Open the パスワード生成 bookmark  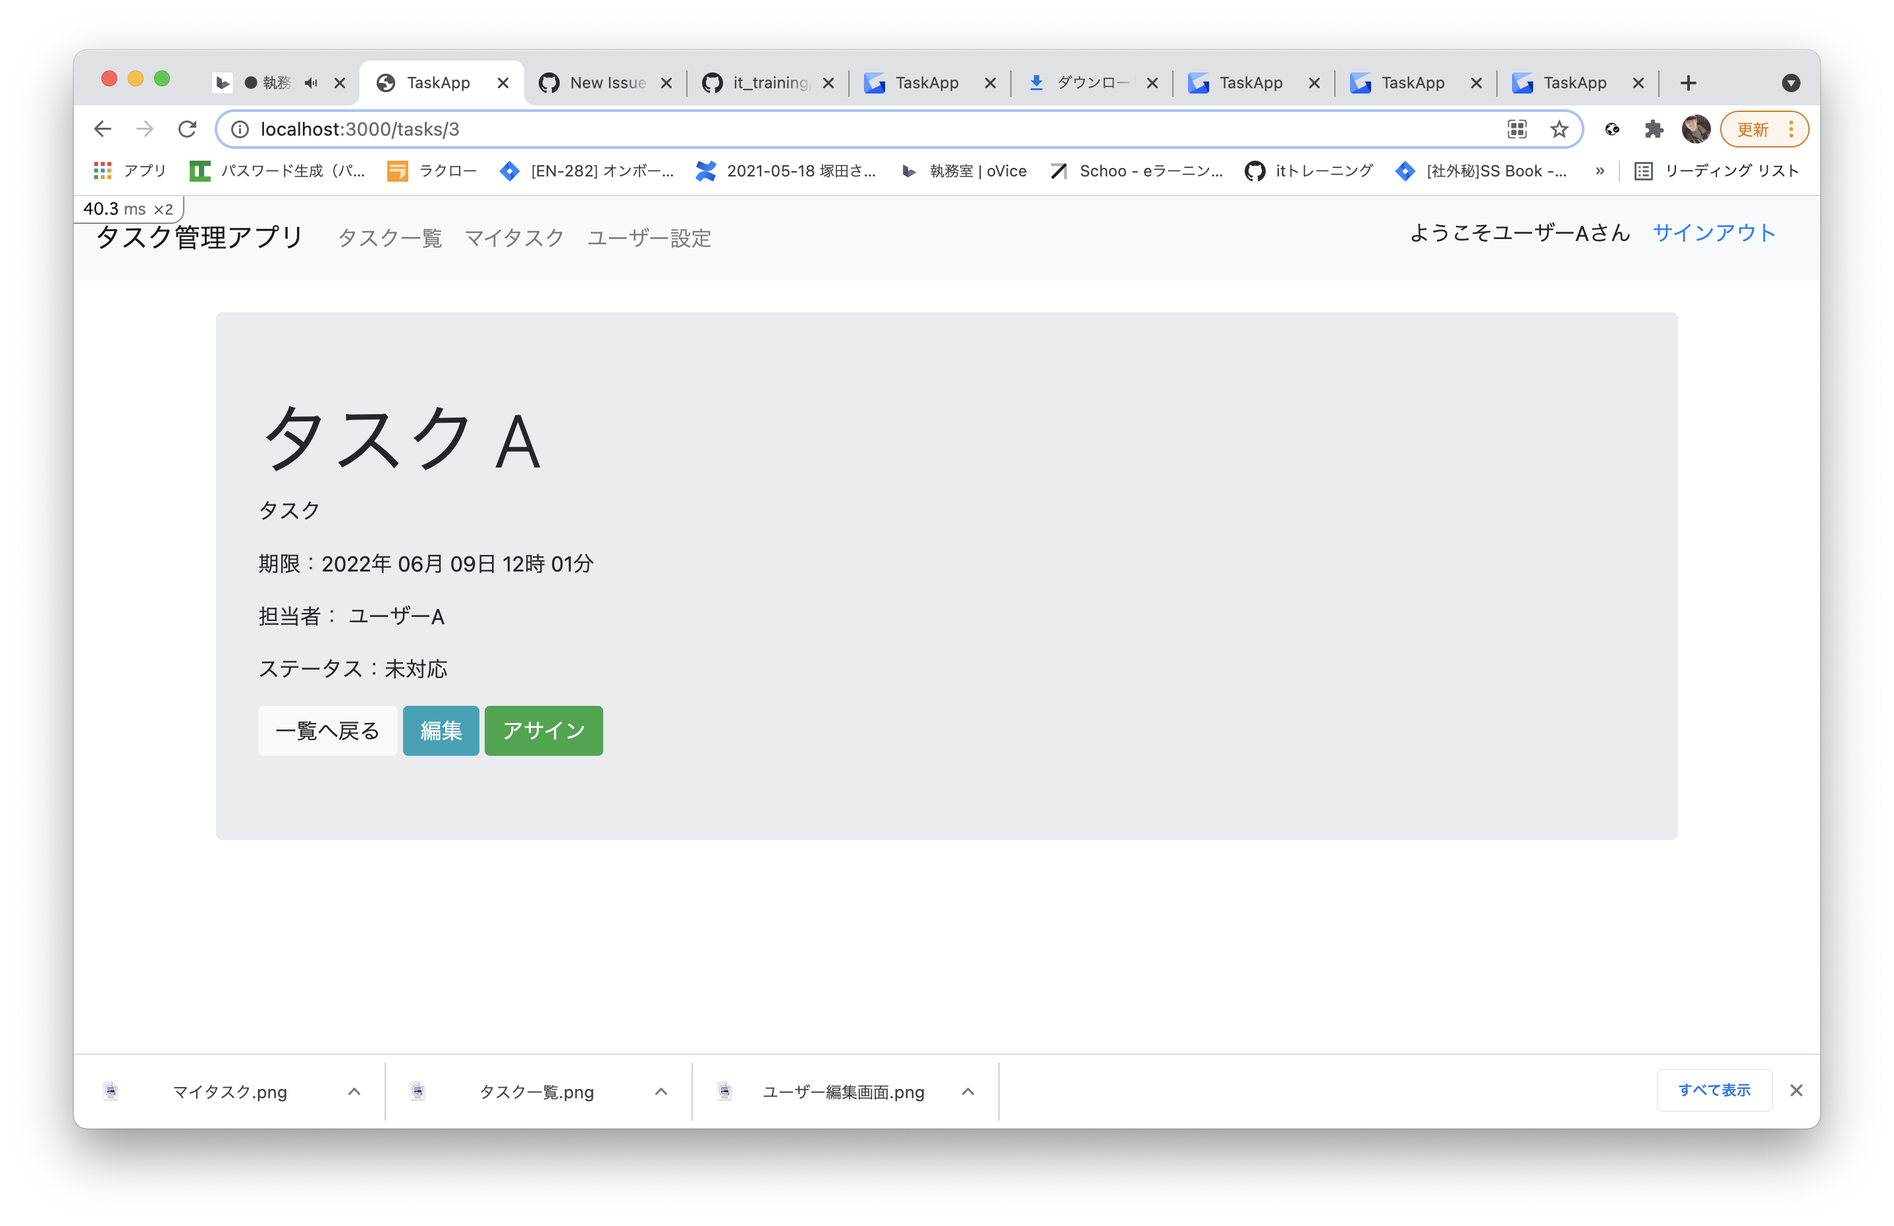coord(277,171)
